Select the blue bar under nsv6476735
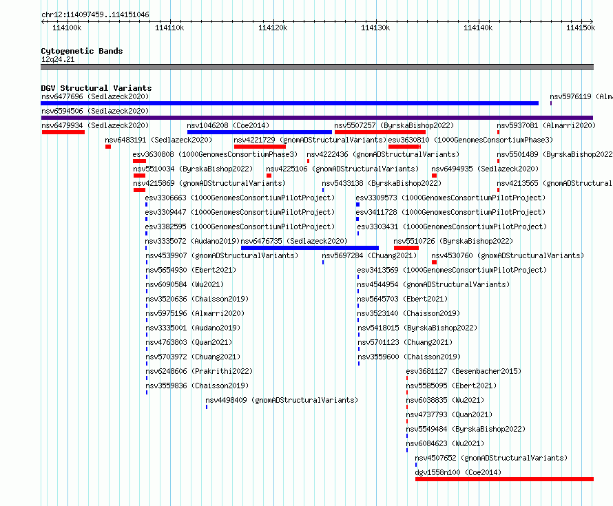The image size is (613, 506). pyautogui.click(x=310, y=248)
